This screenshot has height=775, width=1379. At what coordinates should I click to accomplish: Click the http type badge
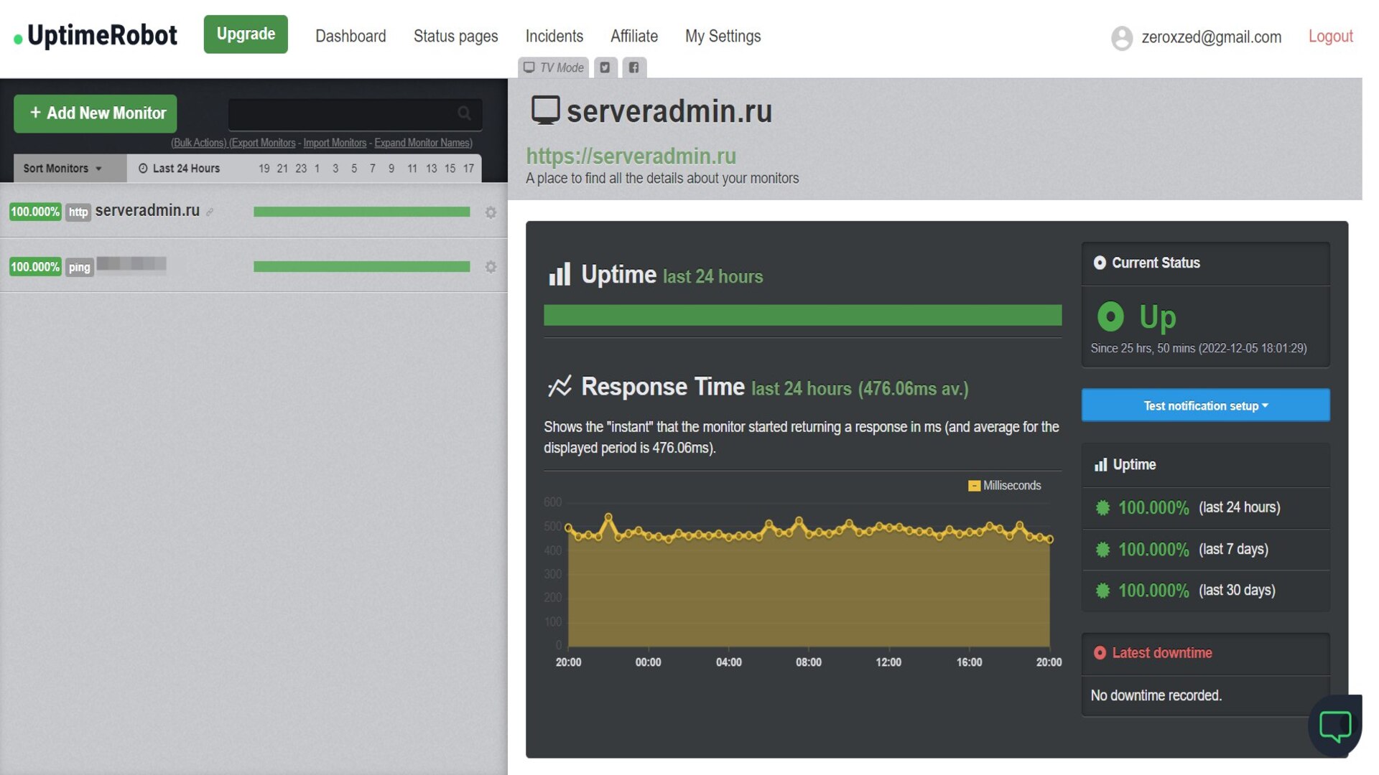(x=78, y=212)
